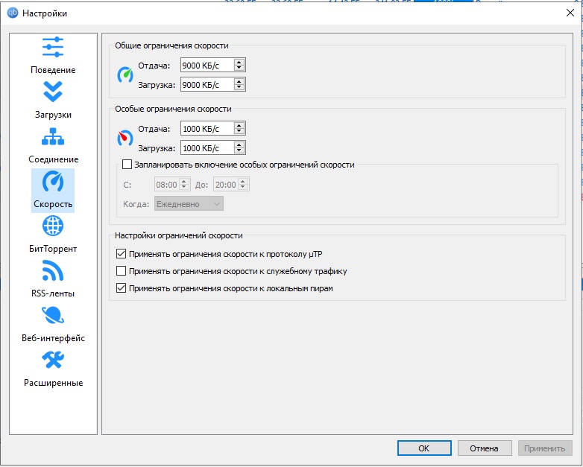Click the Особые ограничения скорости heading
Viewport: 583px width, 467px height.
(173, 109)
